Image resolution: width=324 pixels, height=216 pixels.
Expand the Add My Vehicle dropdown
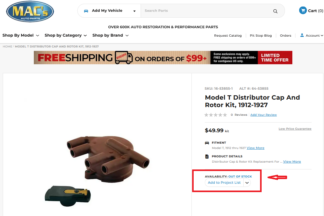pyautogui.click(x=134, y=11)
